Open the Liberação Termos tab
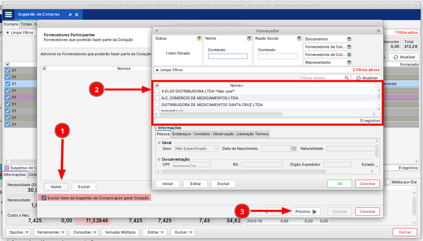 [x=252, y=134]
